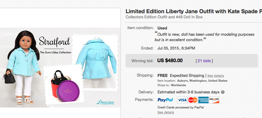The height and width of the screenshot is (118, 262).
Task: Click the PayPal logo
Action: [165, 100]
